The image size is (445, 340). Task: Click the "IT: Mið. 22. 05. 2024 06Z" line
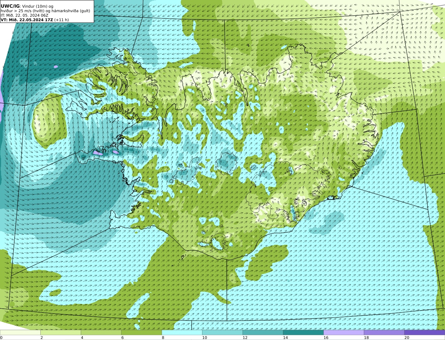click(24, 15)
